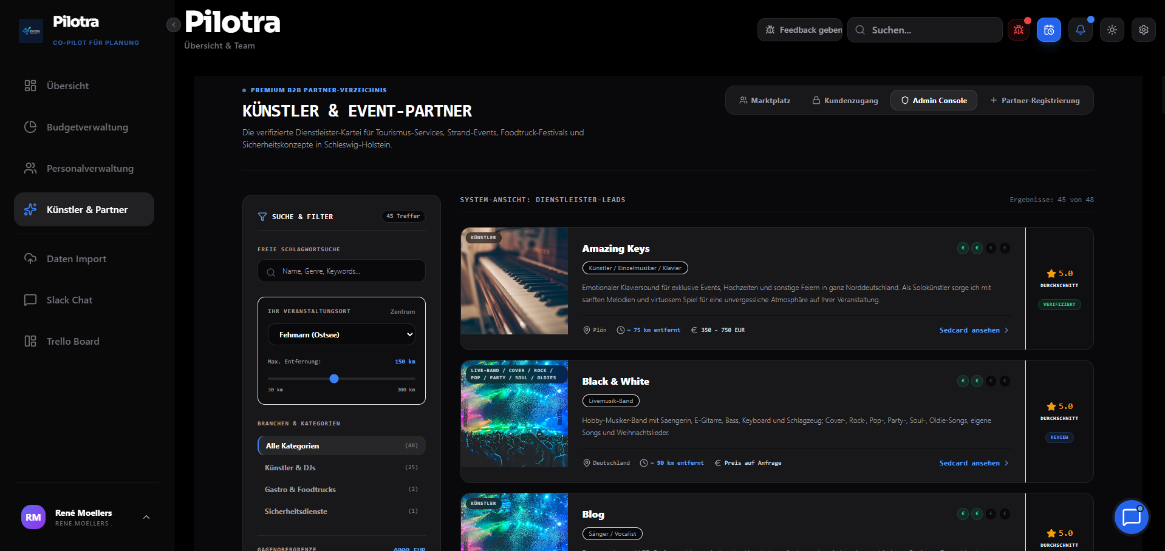Click the location pin icon next to Deutschland

click(587, 463)
